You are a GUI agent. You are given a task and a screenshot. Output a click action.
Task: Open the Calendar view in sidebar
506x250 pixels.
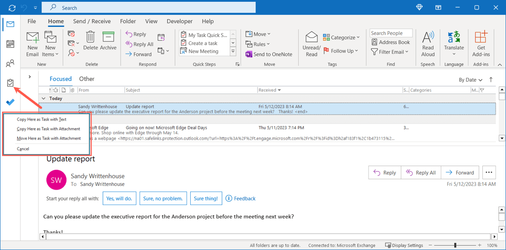tap(10, 44)
